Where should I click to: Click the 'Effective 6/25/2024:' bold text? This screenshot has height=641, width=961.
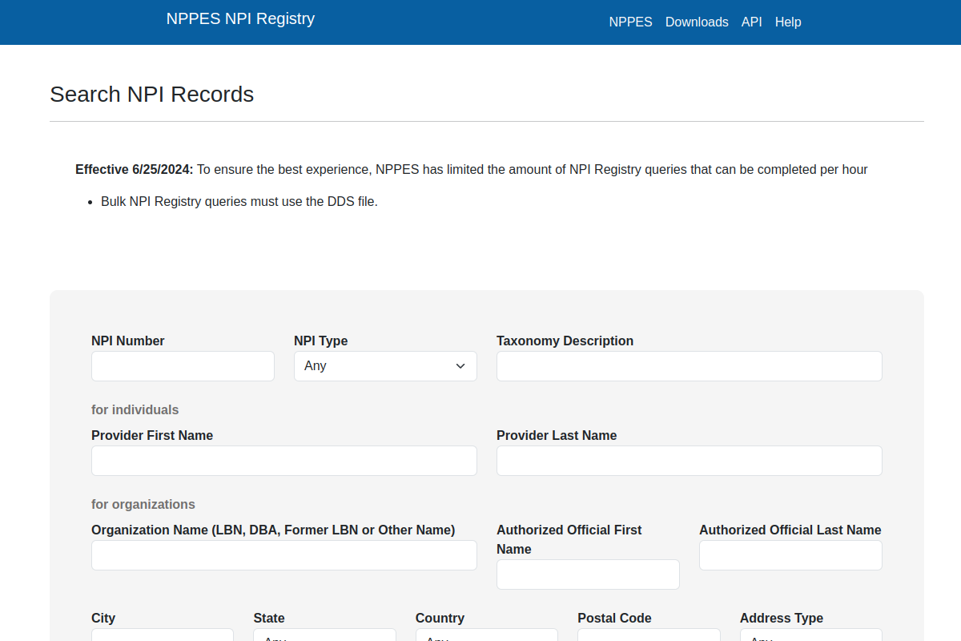click(135, 170)
